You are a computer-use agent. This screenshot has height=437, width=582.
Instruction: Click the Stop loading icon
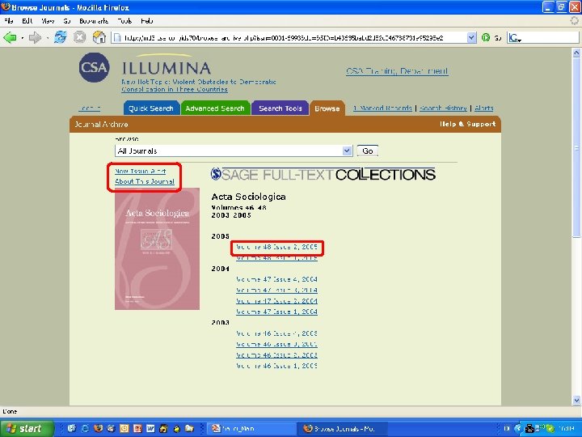pyautogui.click(x=79, y=37)
